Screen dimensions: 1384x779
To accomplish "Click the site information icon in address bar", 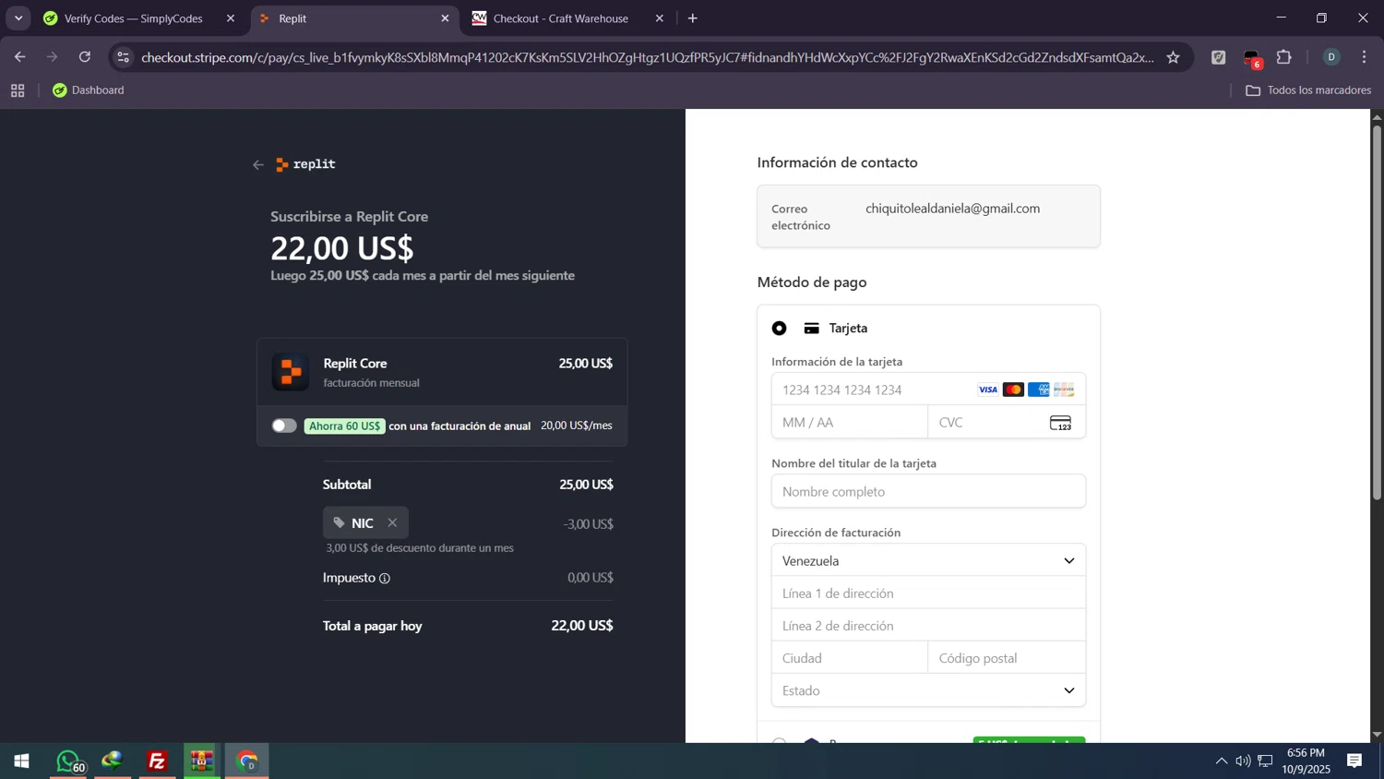I will click(124, 57).
